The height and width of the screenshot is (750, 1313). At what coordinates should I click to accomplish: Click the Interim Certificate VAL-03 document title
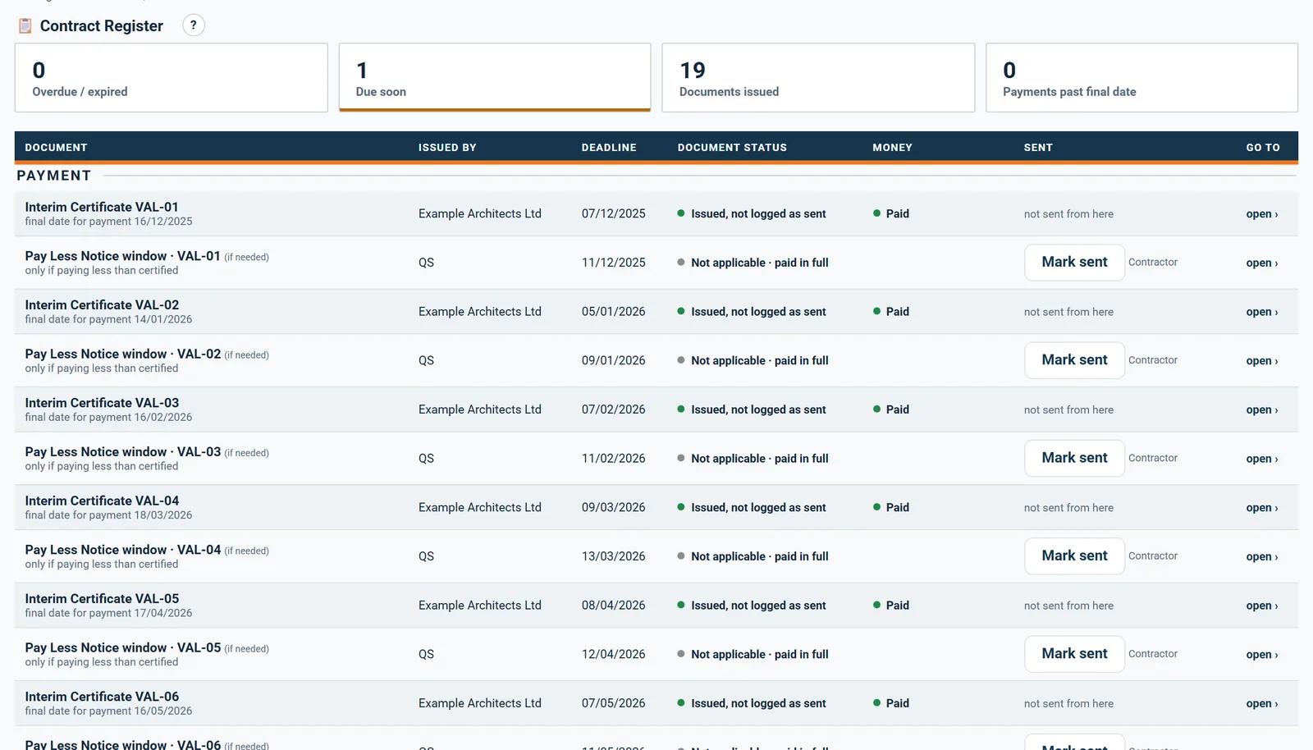(102, 403)
